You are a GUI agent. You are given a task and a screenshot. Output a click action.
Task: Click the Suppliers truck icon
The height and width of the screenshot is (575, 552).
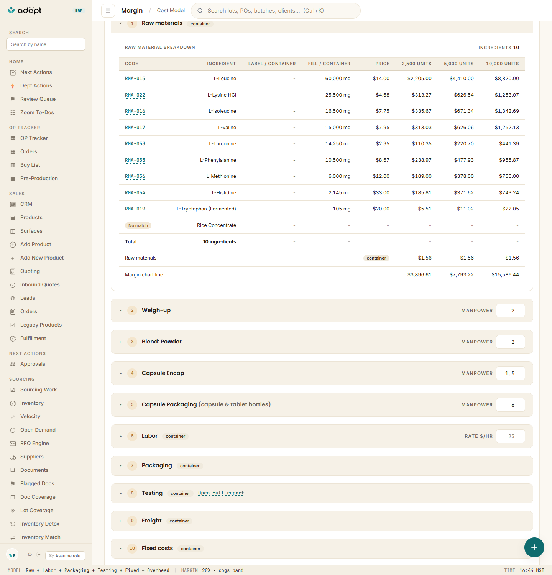pos(13,457)
